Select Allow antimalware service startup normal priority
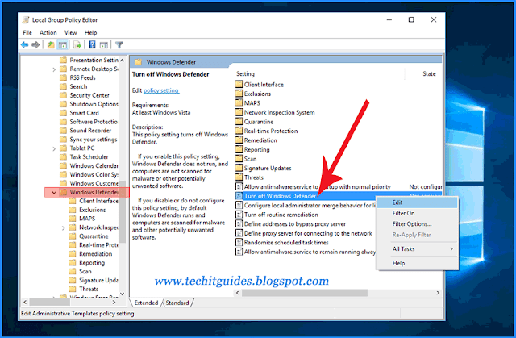The height and width of the screenshot is (338, 516). coord(339,186)
